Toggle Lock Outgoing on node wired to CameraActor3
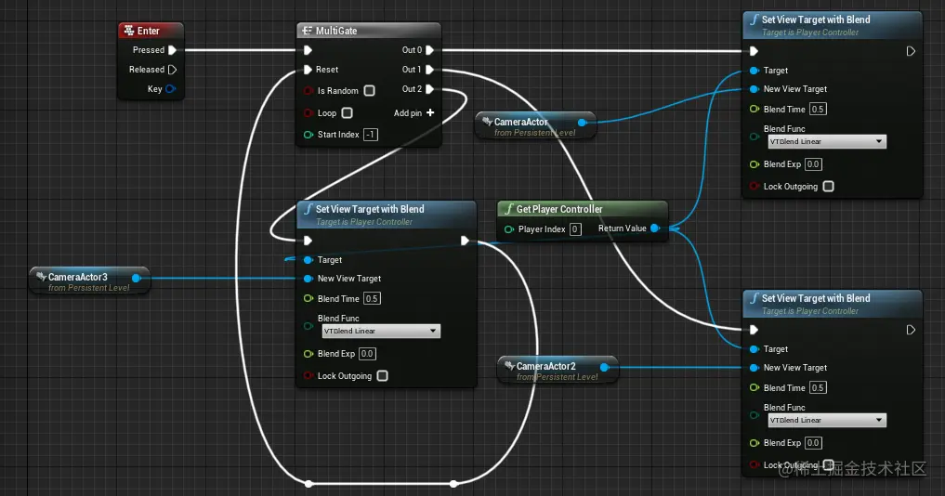This screenshot has width=945, height=496. [382, 375]
